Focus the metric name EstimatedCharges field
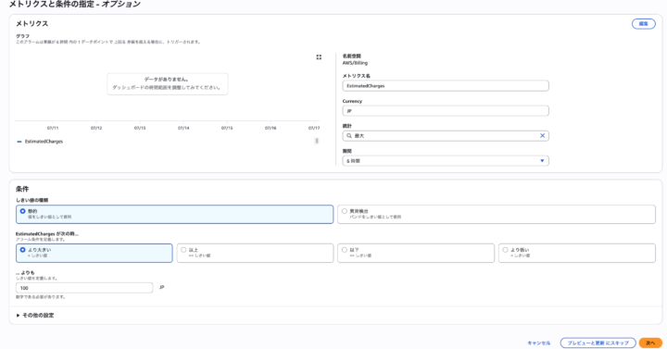667x349 pixels. click(446, 86)
